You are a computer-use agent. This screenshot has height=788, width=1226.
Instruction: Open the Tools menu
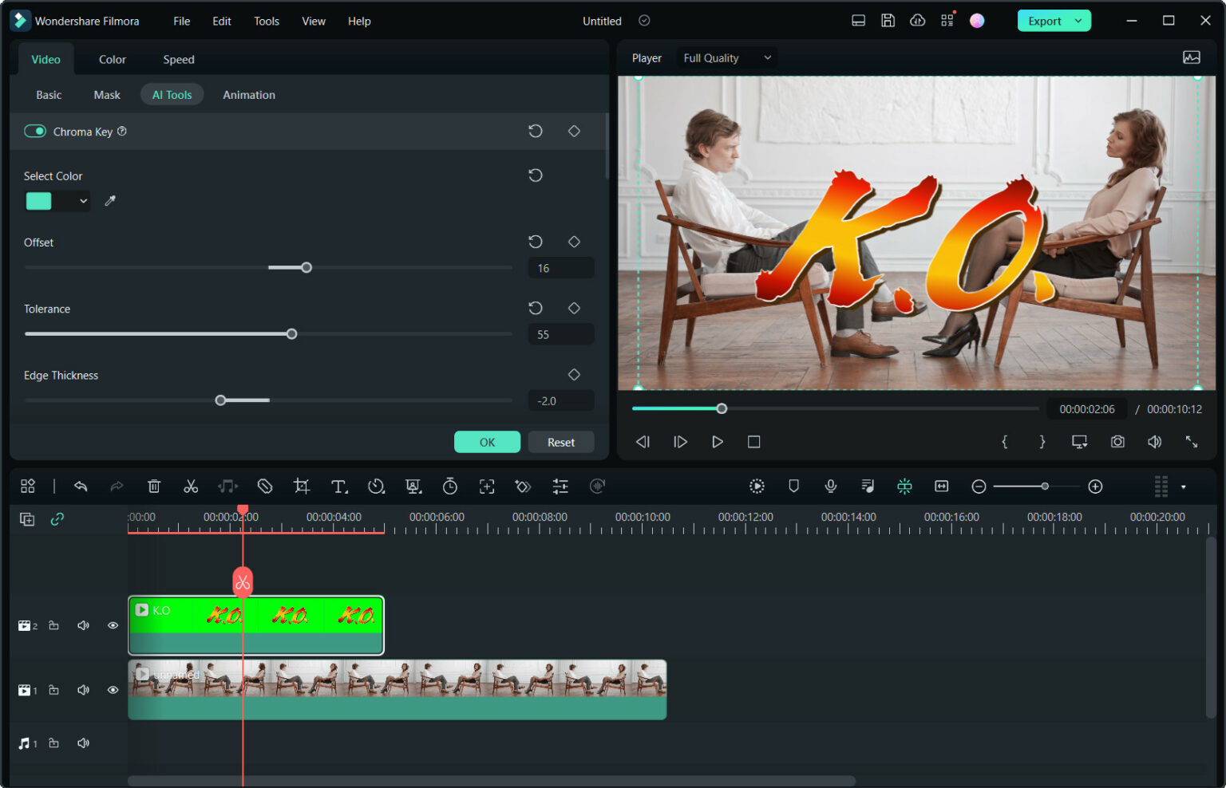pyautogui.click(x=266, y=21)
